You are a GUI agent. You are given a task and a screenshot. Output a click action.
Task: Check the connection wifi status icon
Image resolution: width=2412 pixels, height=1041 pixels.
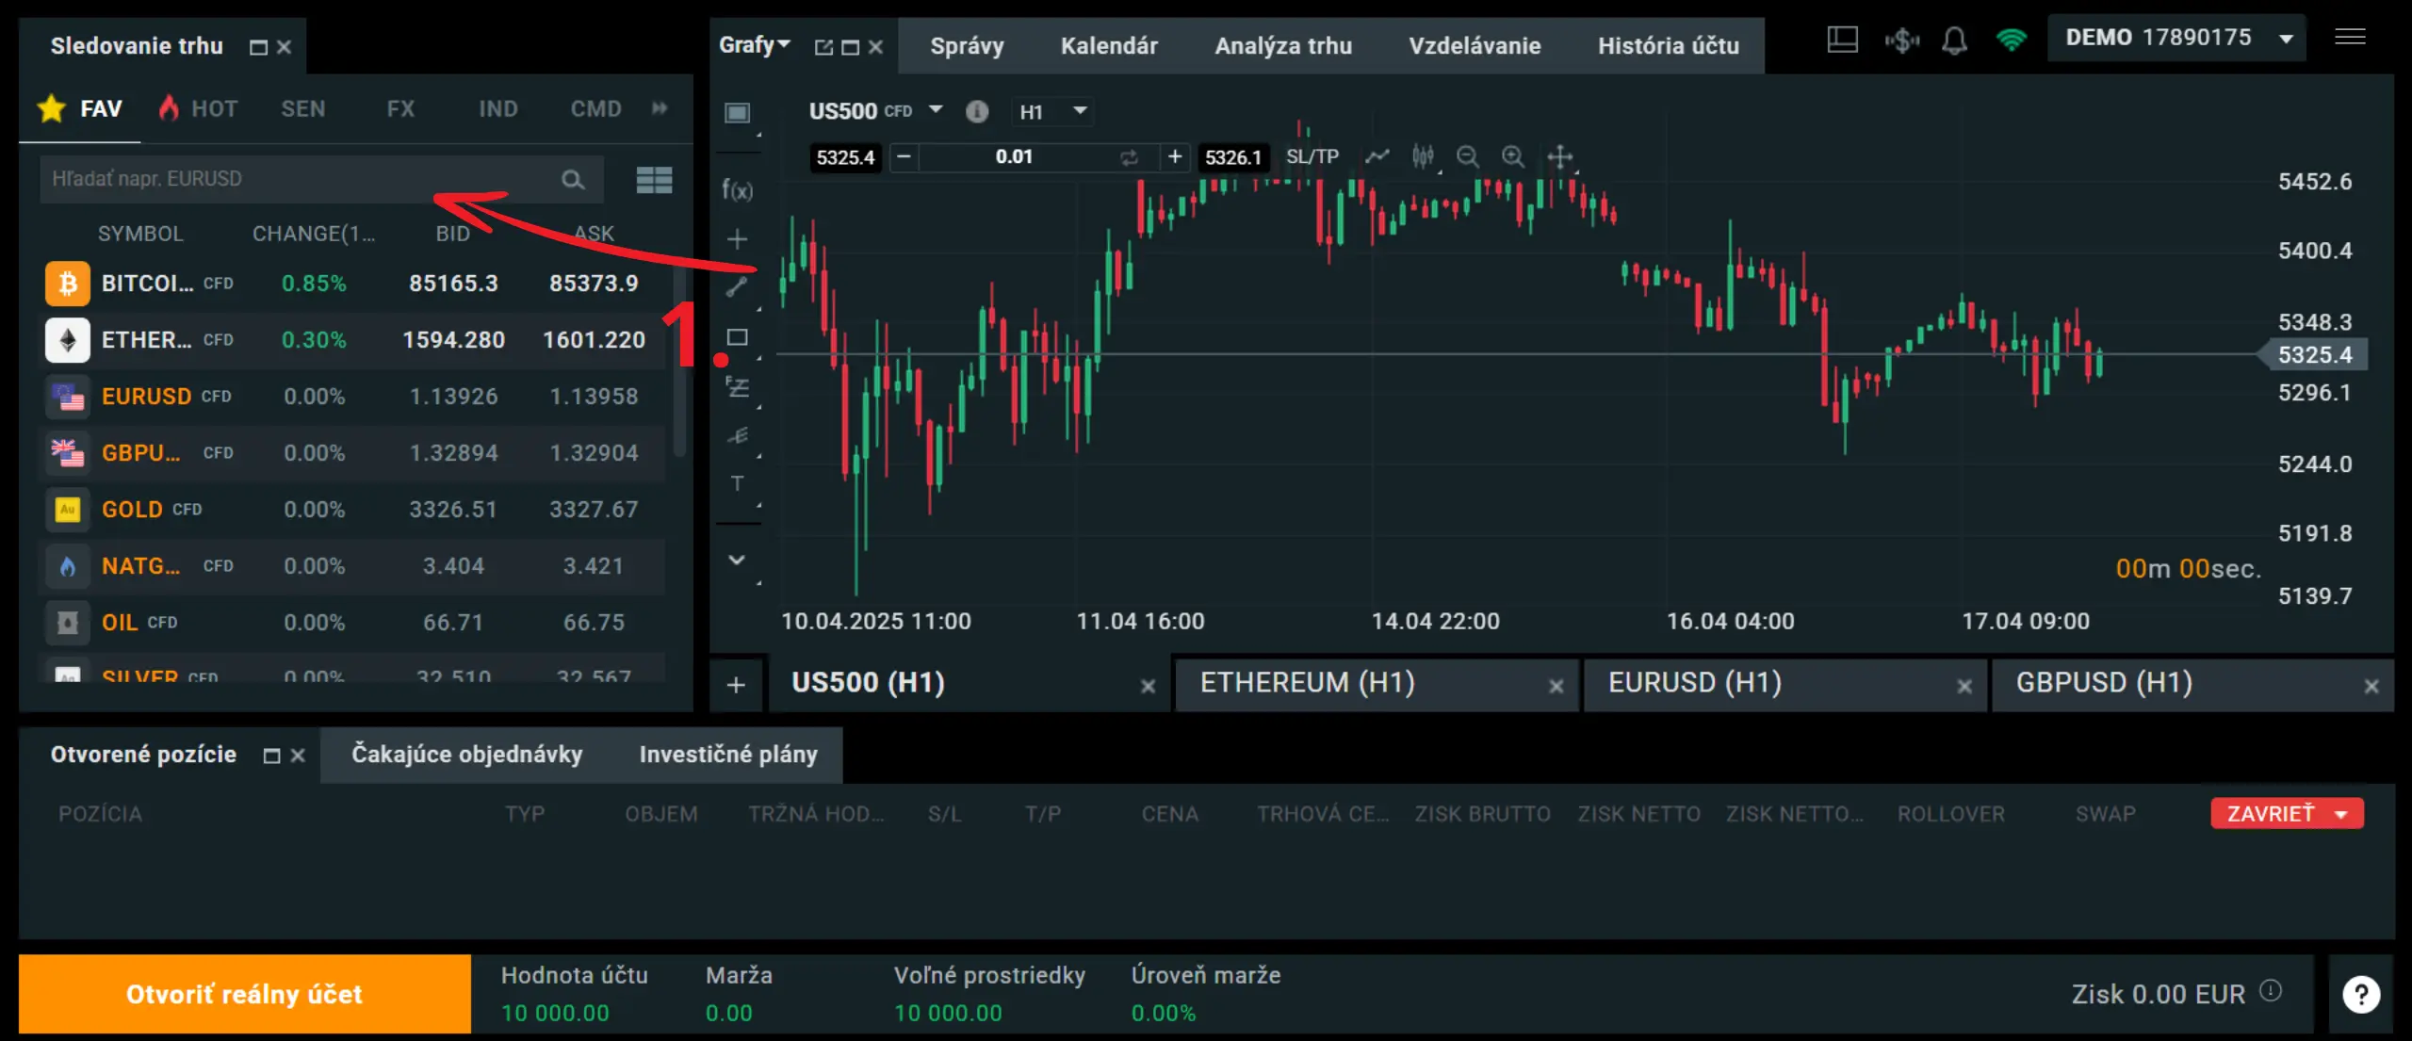click(2011, 40)
